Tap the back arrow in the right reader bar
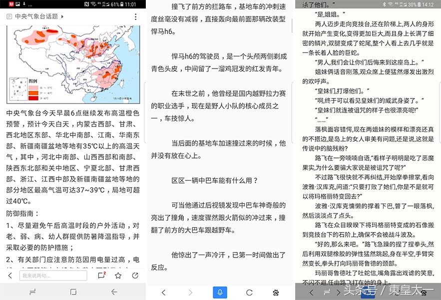 (x=311, y=292)
